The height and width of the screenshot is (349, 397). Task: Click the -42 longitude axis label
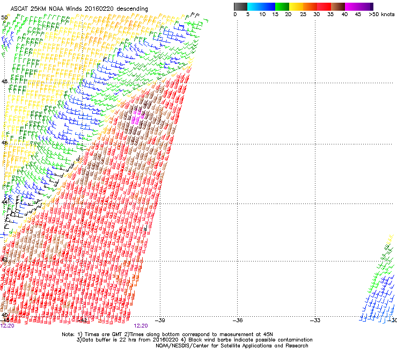(x=82, y=321)
